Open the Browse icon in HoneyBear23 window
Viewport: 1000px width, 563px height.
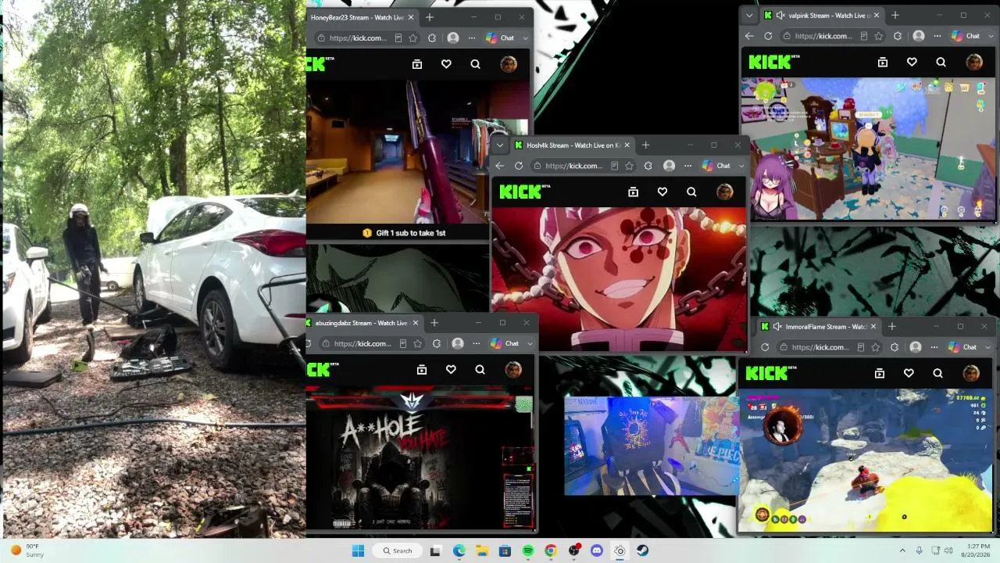pos(417,64)
